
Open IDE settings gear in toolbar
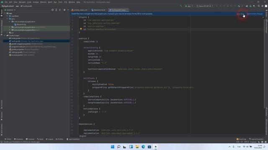pos(263,6)
